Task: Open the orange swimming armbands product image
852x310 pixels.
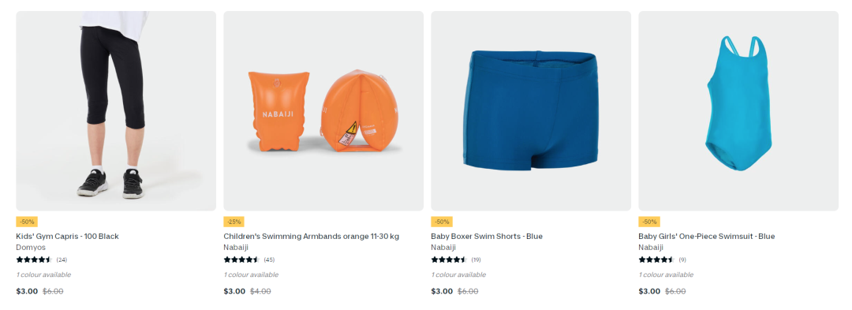Action: pyautogui.click(x=323, y=110)
